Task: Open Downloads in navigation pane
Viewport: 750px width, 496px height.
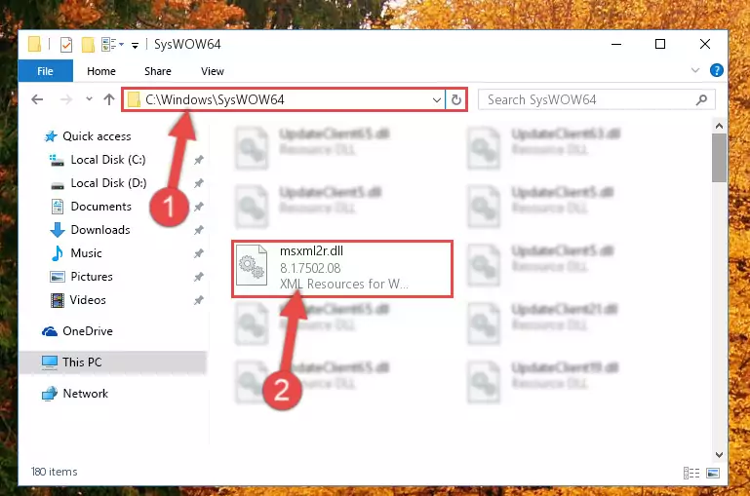Action: 100,230
